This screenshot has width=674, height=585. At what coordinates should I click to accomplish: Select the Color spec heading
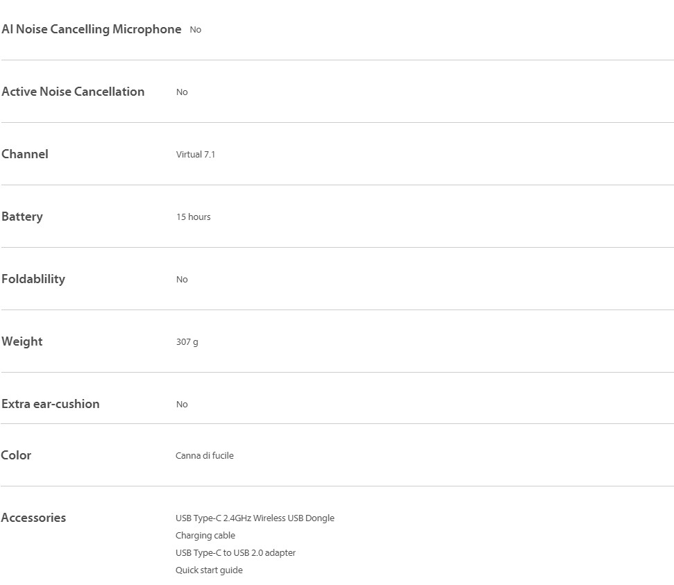(16, 455)
